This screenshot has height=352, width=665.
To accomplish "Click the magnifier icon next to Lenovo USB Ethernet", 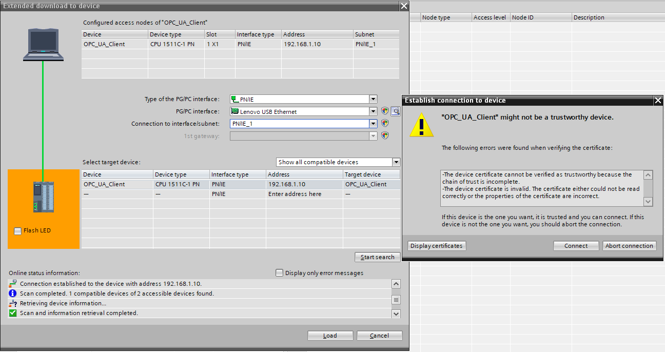I will point(395,111).
